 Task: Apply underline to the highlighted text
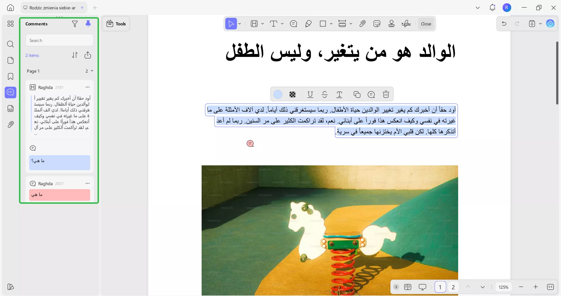[x=310, y=94]
